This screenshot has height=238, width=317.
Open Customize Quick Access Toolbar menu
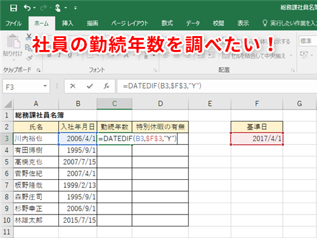click(x=75, y=8)
